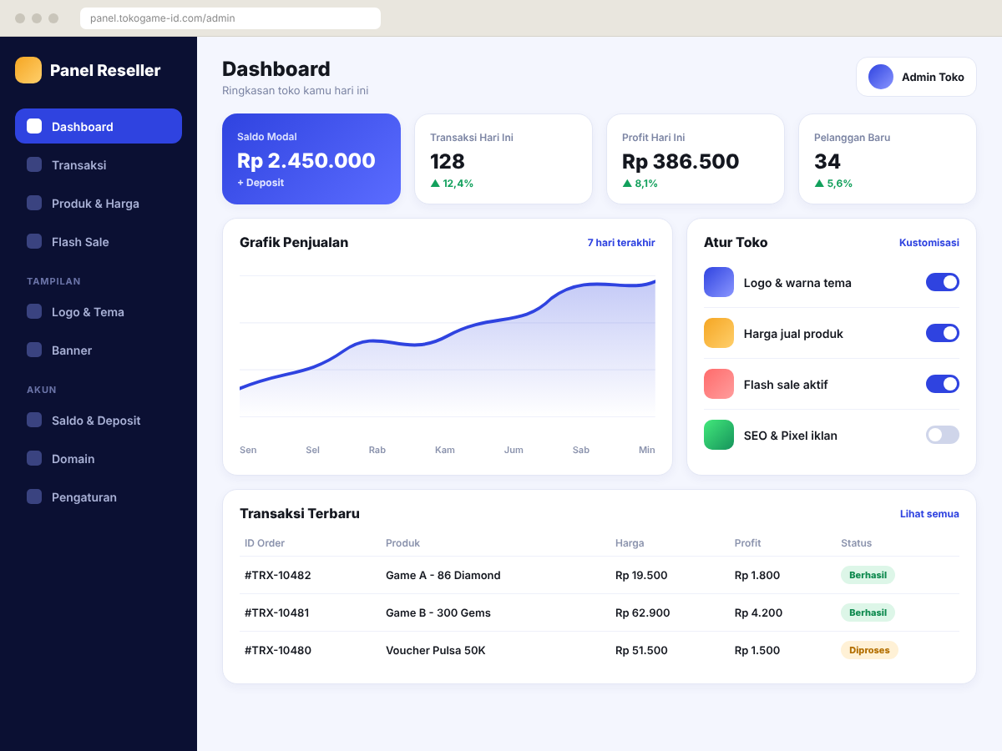Go to Domain settings
This screenshot has width=1002, height=751.
(99, 458)
